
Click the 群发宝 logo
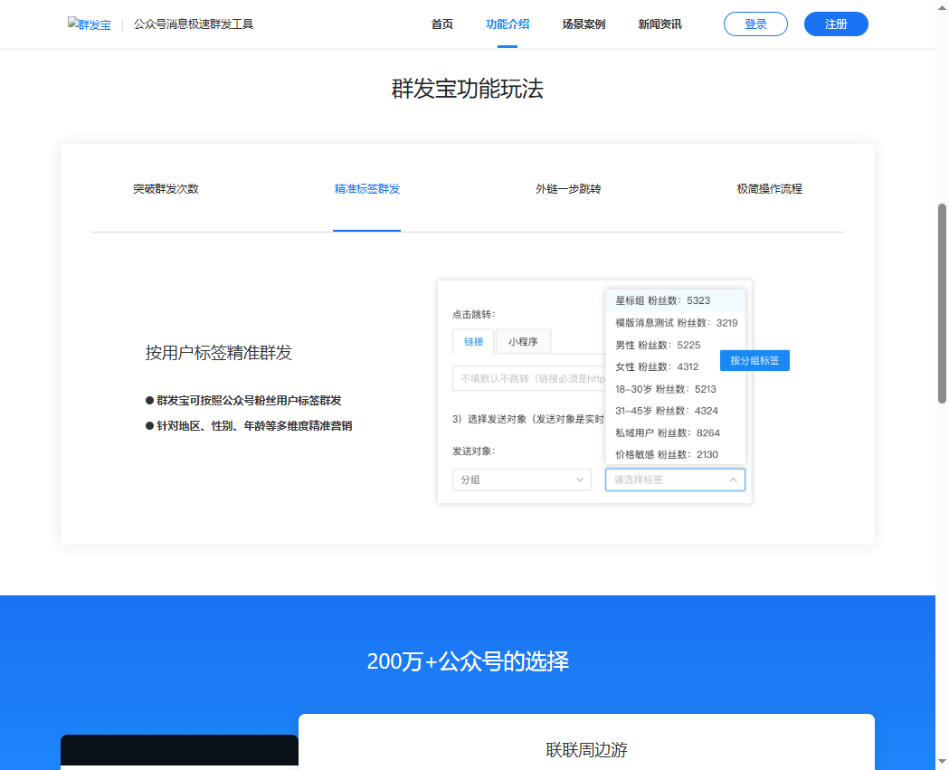[x=89, y=24]
